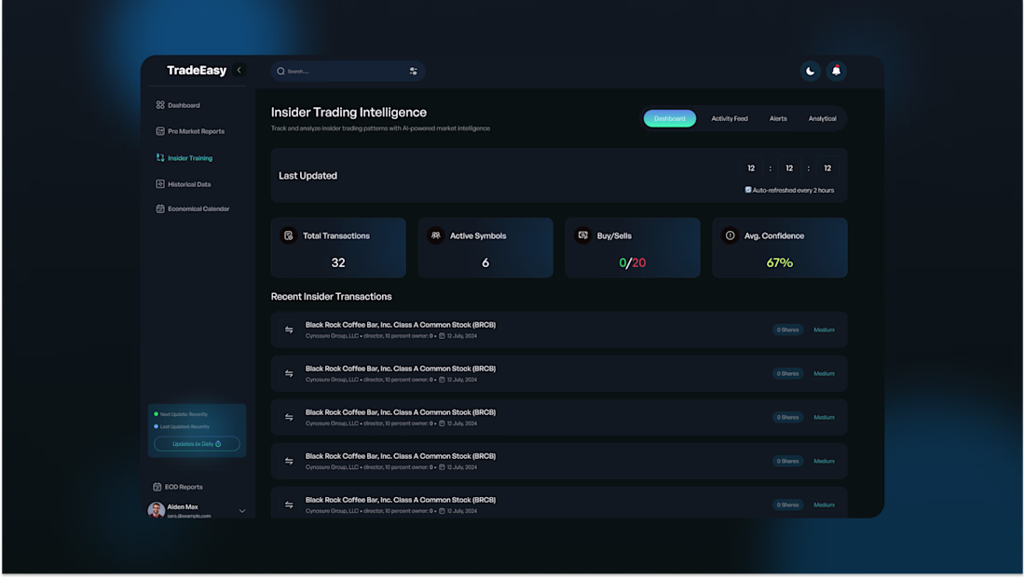The image size is (1025, 578).
Task: Collapse the TradeEasy sidebar with the chevron
Action: 239,70
